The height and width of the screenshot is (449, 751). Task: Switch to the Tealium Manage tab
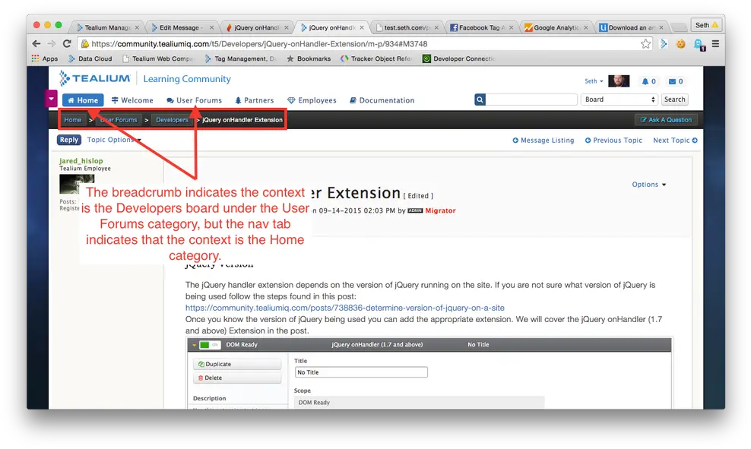coord(107,28)
